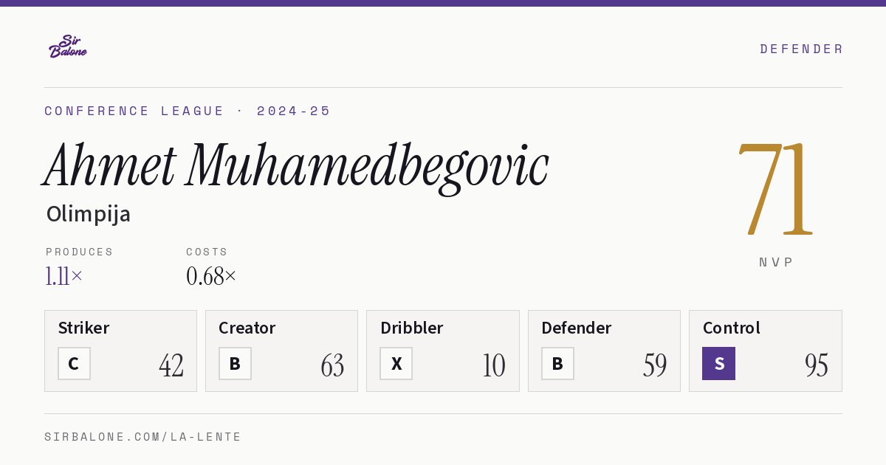Click the C grade badge under Striker
Image resolution: width=886 pixels, height=465 pixels.
pos(74,363)
